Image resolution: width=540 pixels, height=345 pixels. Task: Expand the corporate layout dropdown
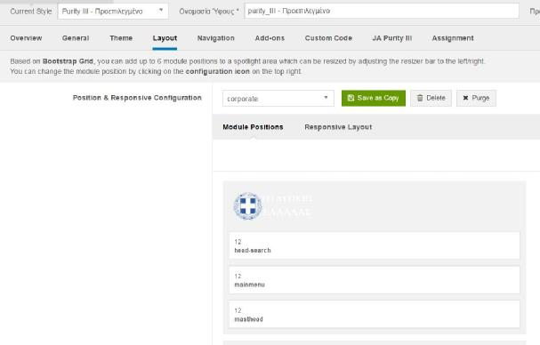pyautogui.click(x=278, y=99)
